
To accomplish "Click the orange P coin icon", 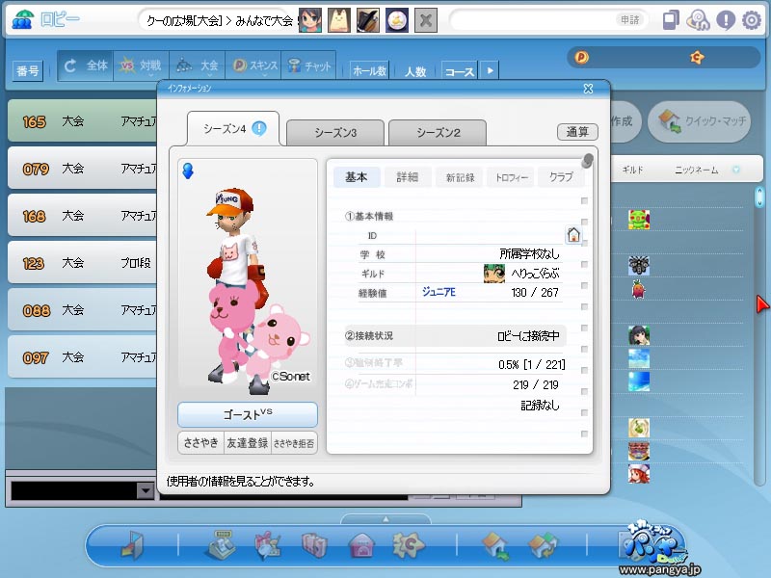I will [582, 58].
